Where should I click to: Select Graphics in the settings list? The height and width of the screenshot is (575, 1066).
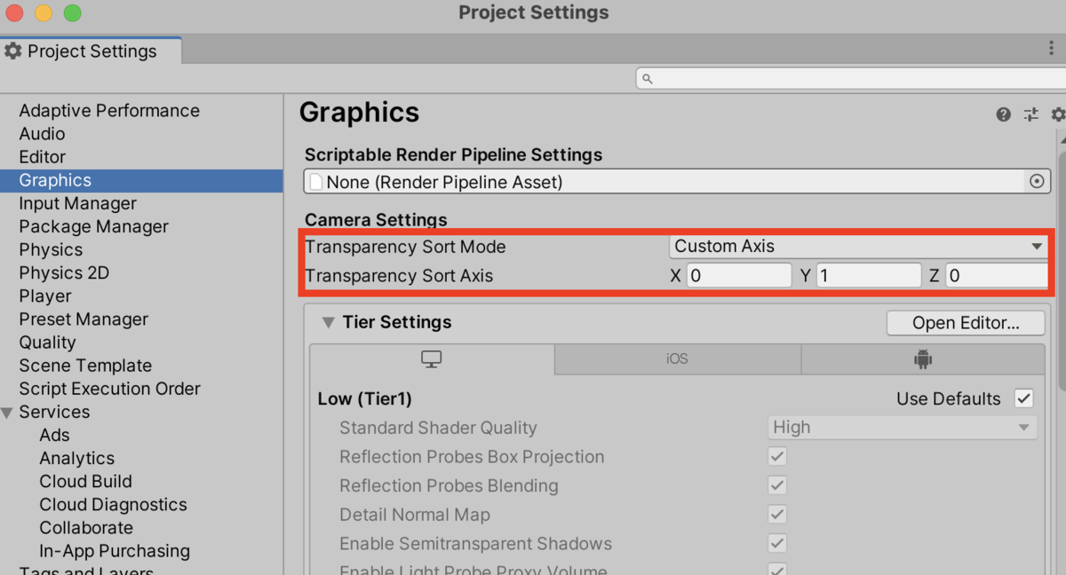click(142, 180)
